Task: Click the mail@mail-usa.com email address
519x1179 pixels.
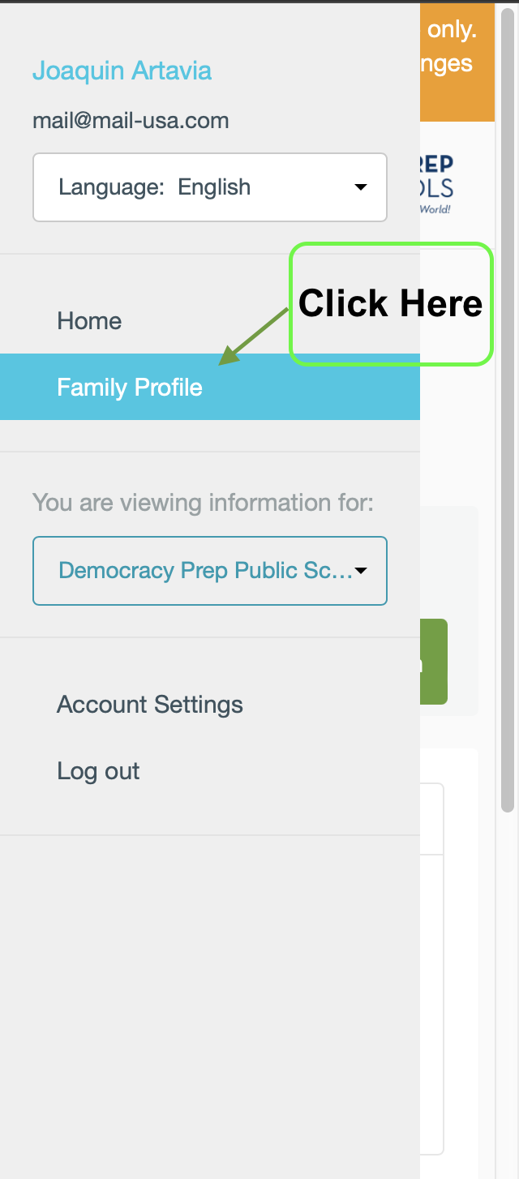Action: click(131, 122)
